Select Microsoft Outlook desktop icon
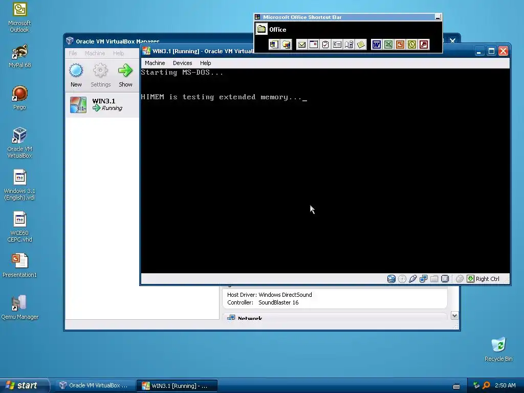524x393 pixels. (19, 17)
